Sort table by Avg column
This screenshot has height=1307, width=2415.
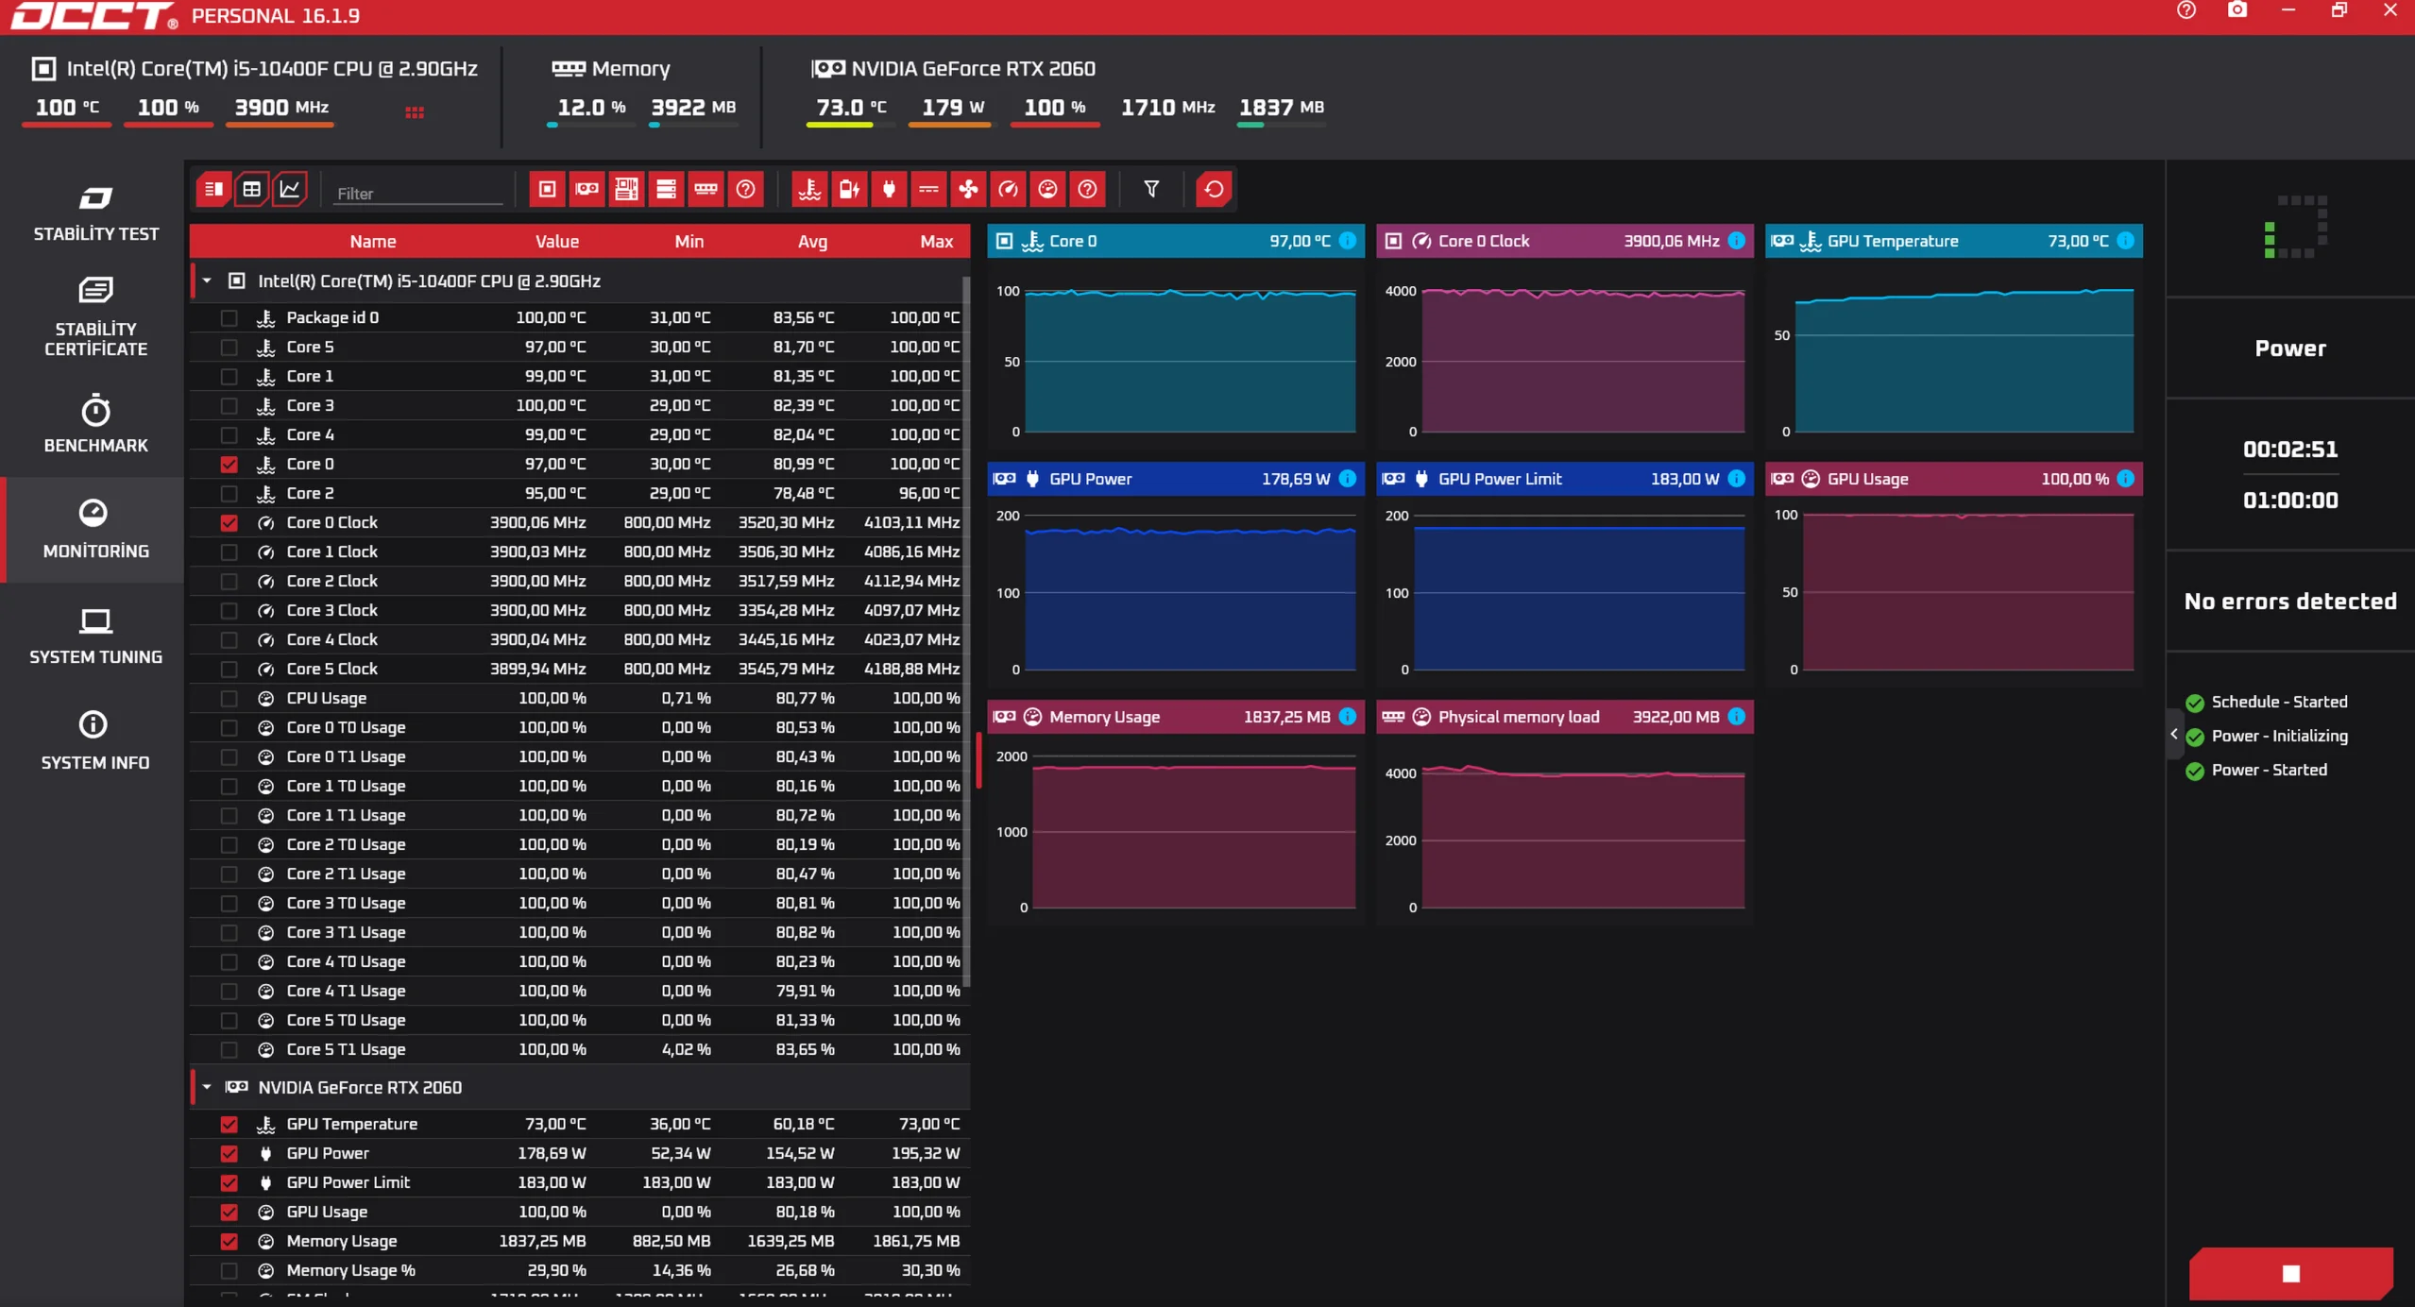(812, 242)
